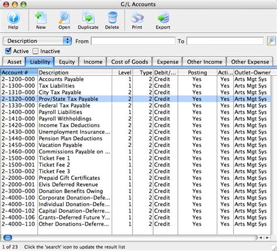Click into the From input field
Screen dimensions: 277x251
coord(133,41)
